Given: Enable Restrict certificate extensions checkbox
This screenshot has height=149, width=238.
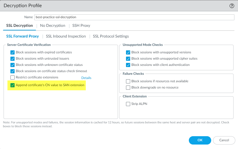Looking at the screenshot, I should [x=13, y=77].
